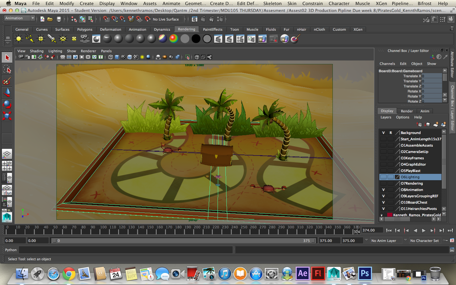Open the Skeleton menu in the menu bar
Viewport: 456px width, 285px height.
272,3
